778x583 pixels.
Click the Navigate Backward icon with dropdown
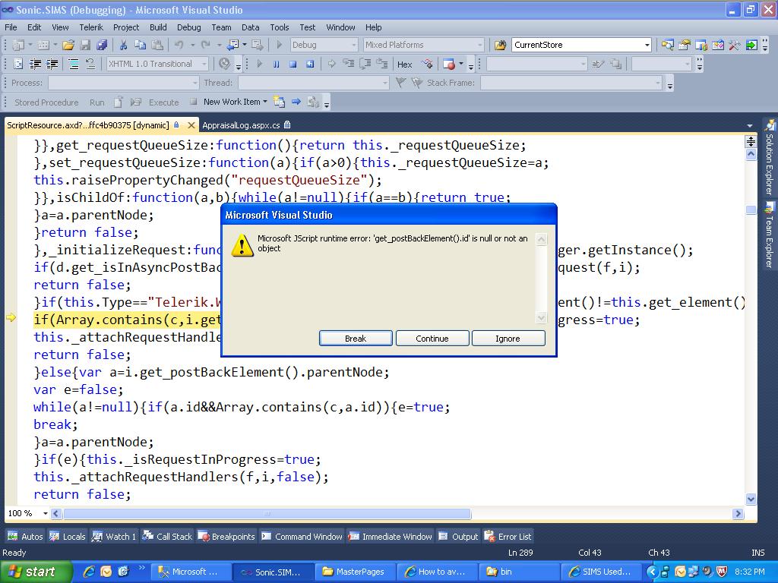click(233, 45)
